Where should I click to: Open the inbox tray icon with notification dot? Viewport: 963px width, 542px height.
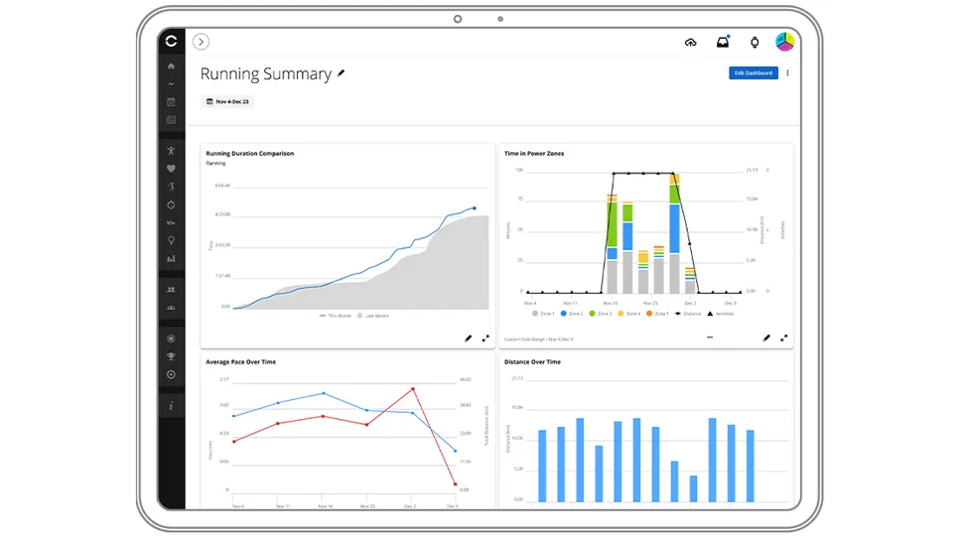(723, 42)
